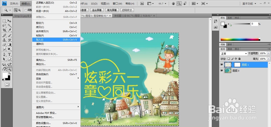Select the Rectangular Marquee tool
This screenshot has width=271, height=127.
click(4, 21)
